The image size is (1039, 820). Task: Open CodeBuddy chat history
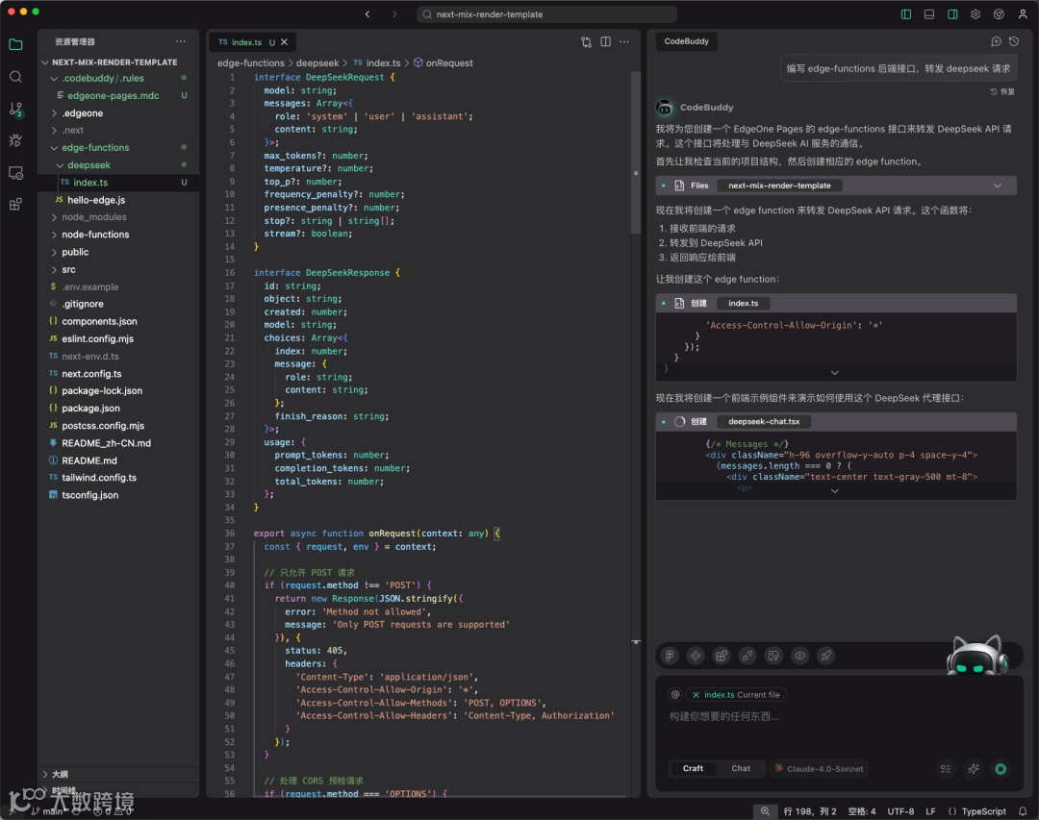(1014, 41)
